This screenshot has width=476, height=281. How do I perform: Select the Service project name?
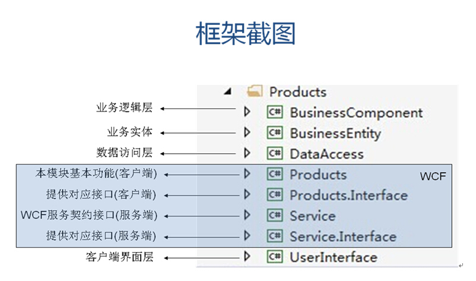(x=313, y=216)
